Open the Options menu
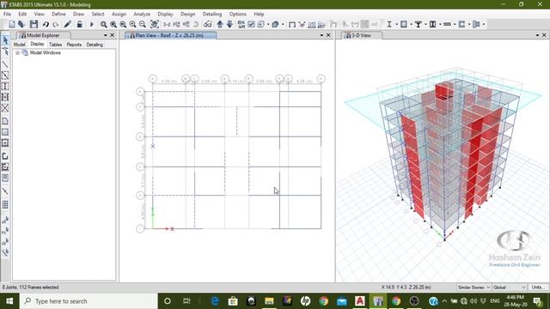Image resolution: width=550 pixels, height=309 pixels. (x=238, y=14)
